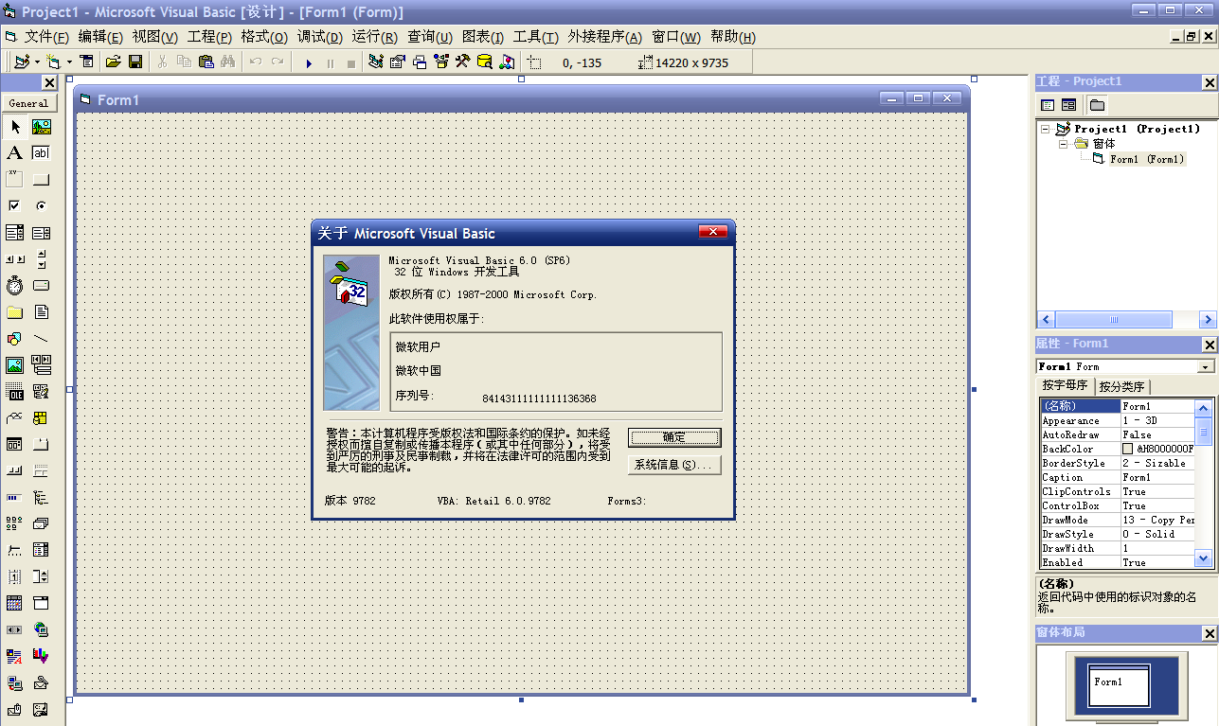This screenshot has height=726, width=1219.
Task: Toggle Folders in the project panel
Action: tap(1097, 105)
